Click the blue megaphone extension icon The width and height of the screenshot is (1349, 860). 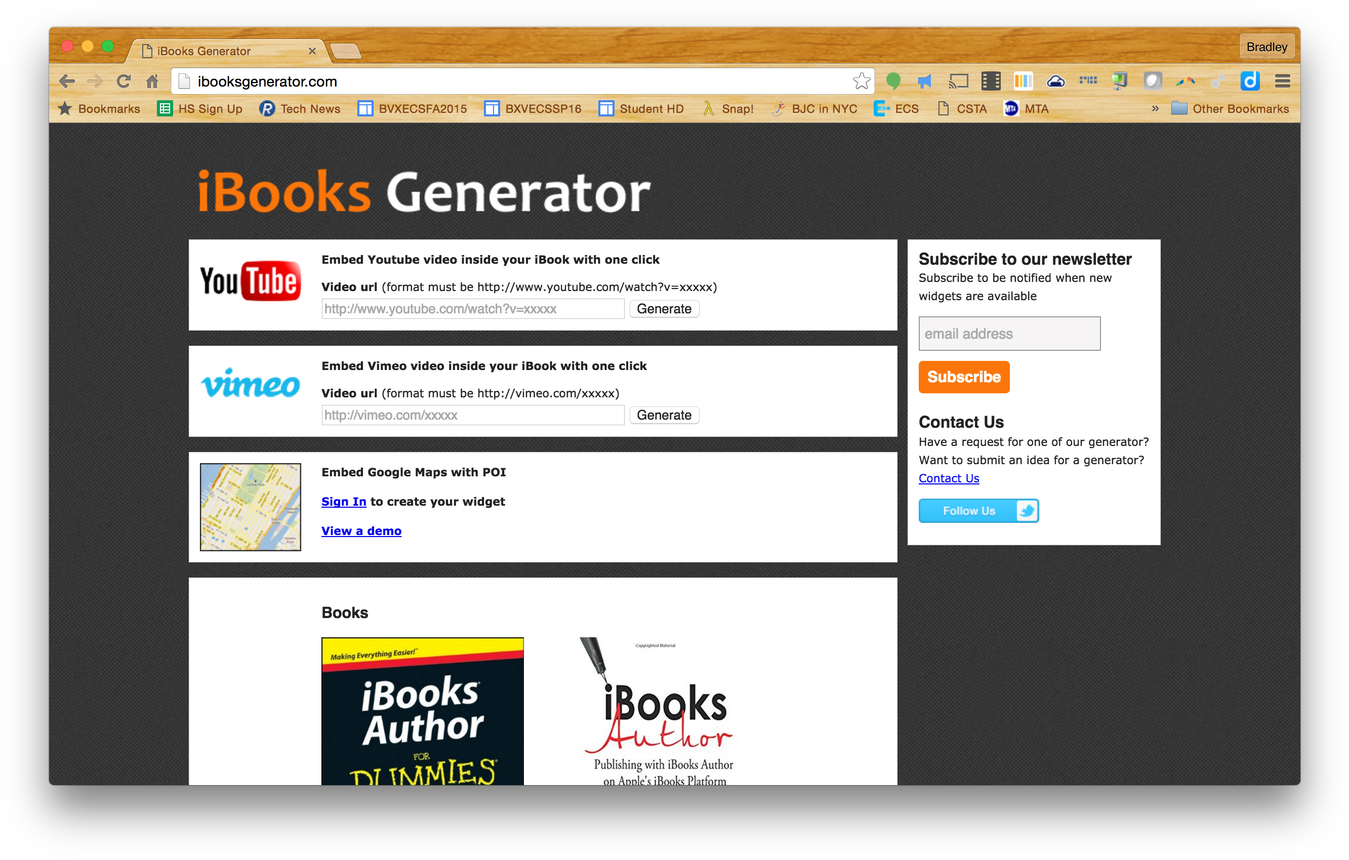(924, 81)
